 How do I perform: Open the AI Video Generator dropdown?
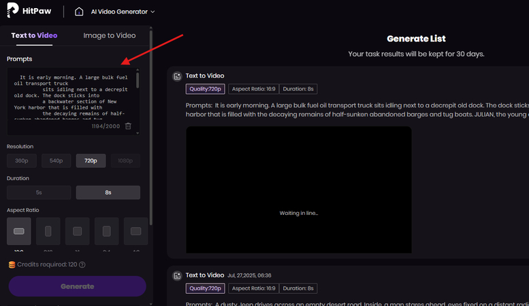[123, 12]
